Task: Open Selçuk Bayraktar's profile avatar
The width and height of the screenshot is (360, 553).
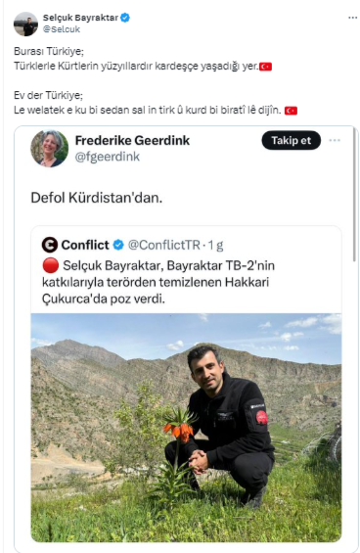Action: [x=25, y=23]
